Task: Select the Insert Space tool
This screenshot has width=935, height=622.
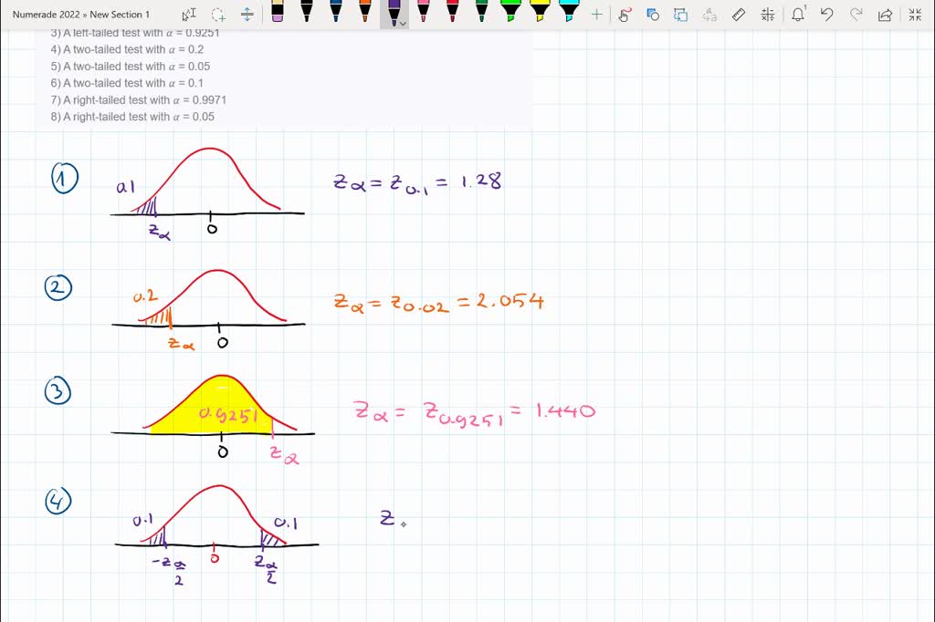Action: [247, 14]
